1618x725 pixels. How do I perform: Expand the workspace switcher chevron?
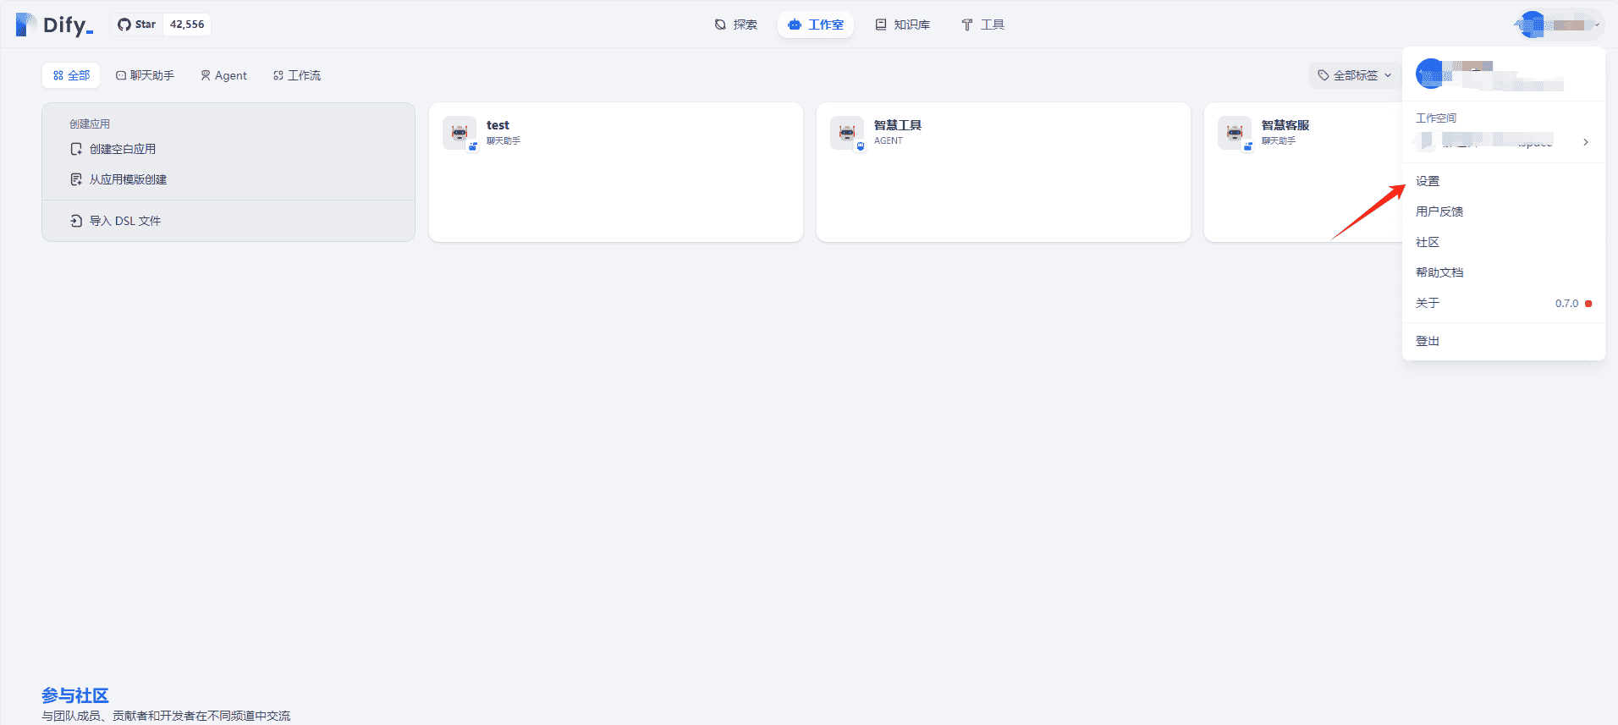click(1585, 142)
